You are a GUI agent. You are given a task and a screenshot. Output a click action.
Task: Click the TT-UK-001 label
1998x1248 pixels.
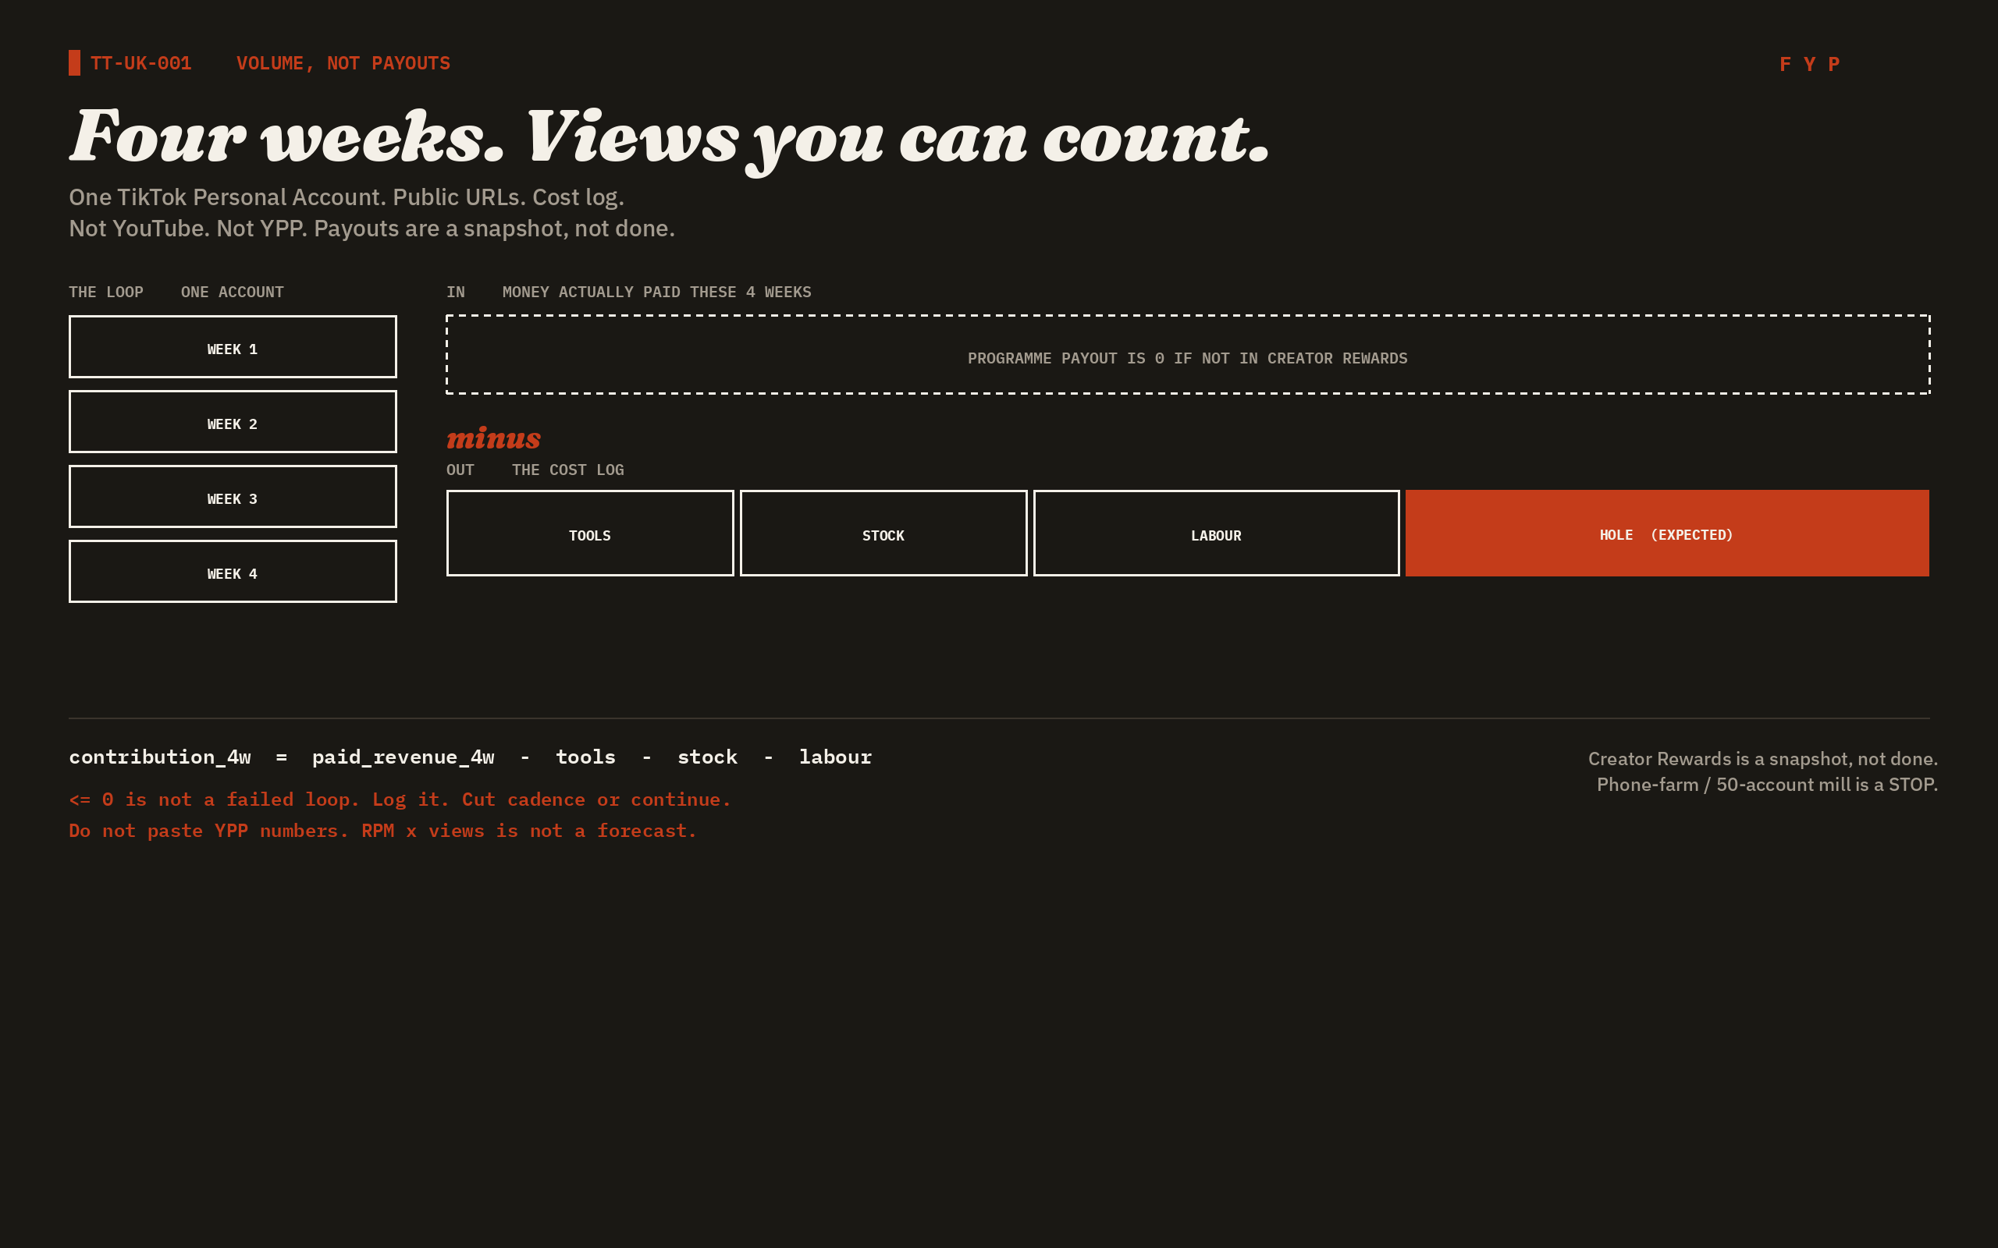coord(141,63)
